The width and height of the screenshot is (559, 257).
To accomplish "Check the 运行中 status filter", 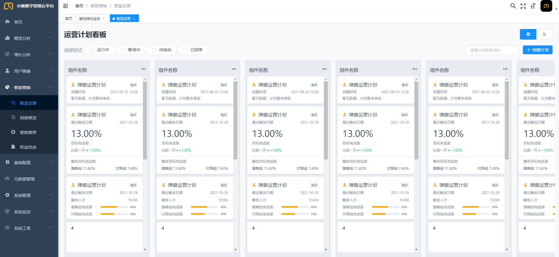I will pos(92,50).
